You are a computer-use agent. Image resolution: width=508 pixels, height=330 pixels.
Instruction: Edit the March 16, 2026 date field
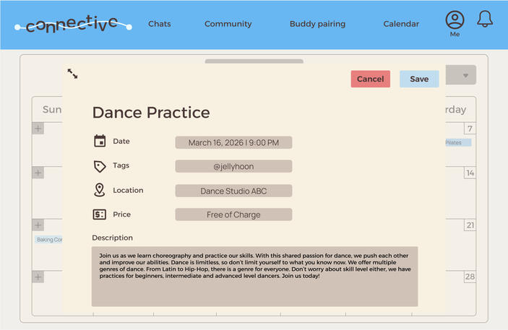[x=233, y=142]
